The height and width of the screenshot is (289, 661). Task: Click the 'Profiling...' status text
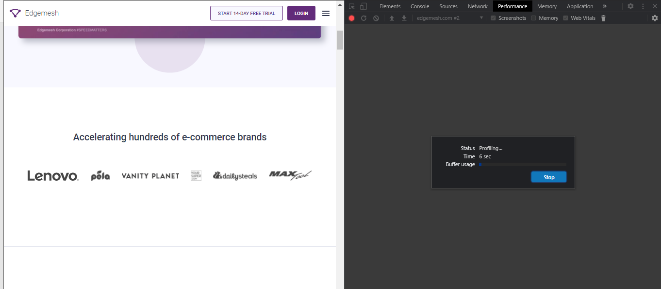pyautogui.click(x=491, y=148)
